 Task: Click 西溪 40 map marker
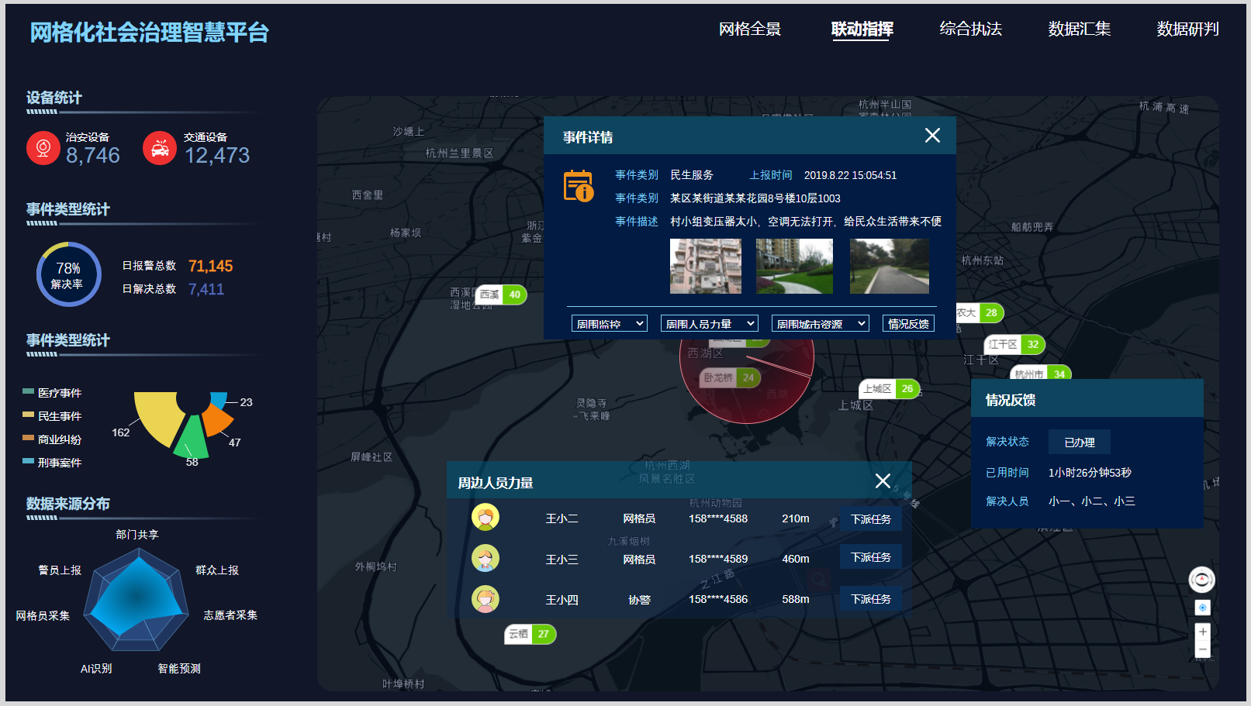coord(501,294)
